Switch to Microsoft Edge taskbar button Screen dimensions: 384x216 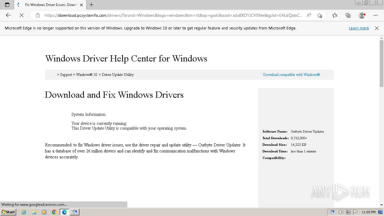tap(64, 212)
